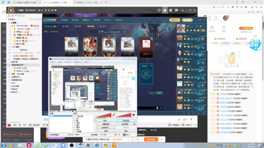Open the dropdown arrow beside 开始录制 in OBS
The height and width of the screenshot is (148, 264).
coord(134,124)
